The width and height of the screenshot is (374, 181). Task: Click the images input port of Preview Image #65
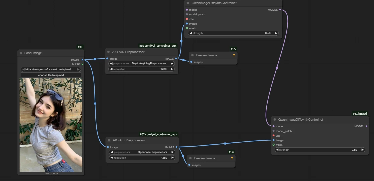click(191, 62)
